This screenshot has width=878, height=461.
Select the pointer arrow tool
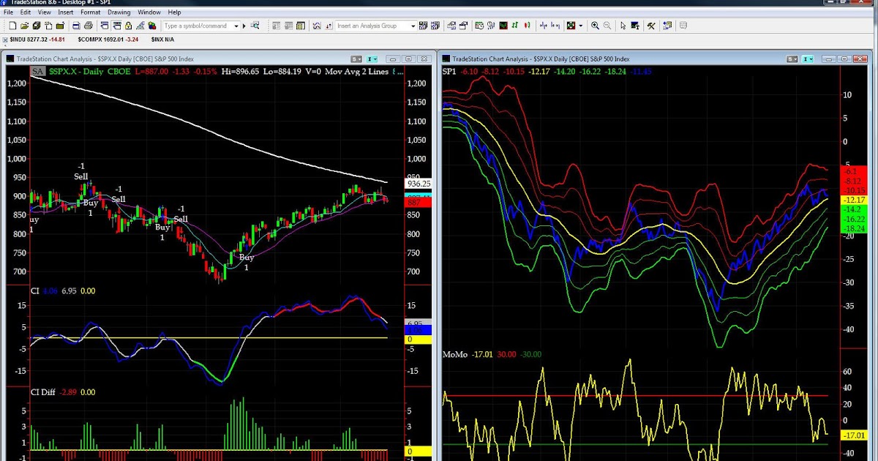click(623, 26)
